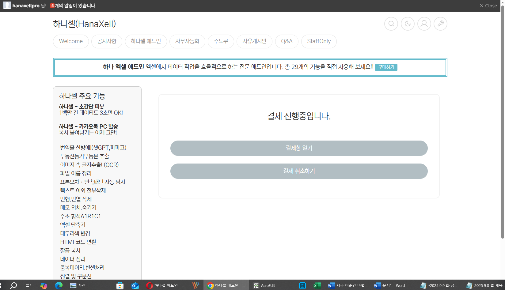The height and width of the screenshot is (290, 505).
Task: Click the hanaxellpro profile avatar
Action: (7, 6)
